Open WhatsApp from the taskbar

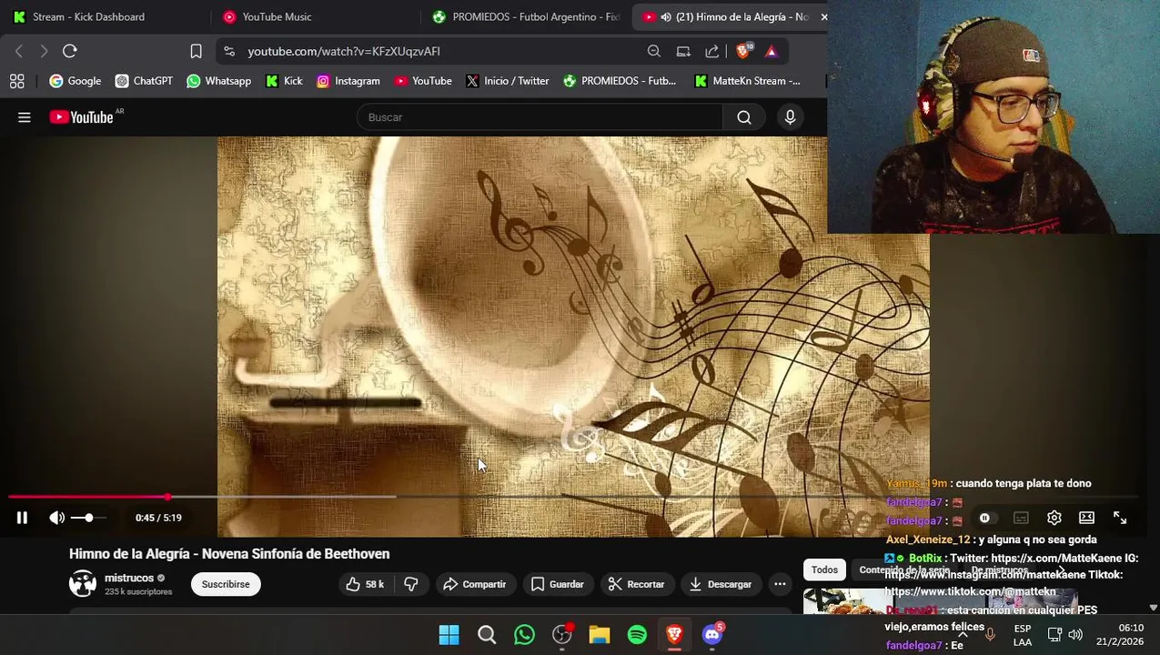(524, 634)
